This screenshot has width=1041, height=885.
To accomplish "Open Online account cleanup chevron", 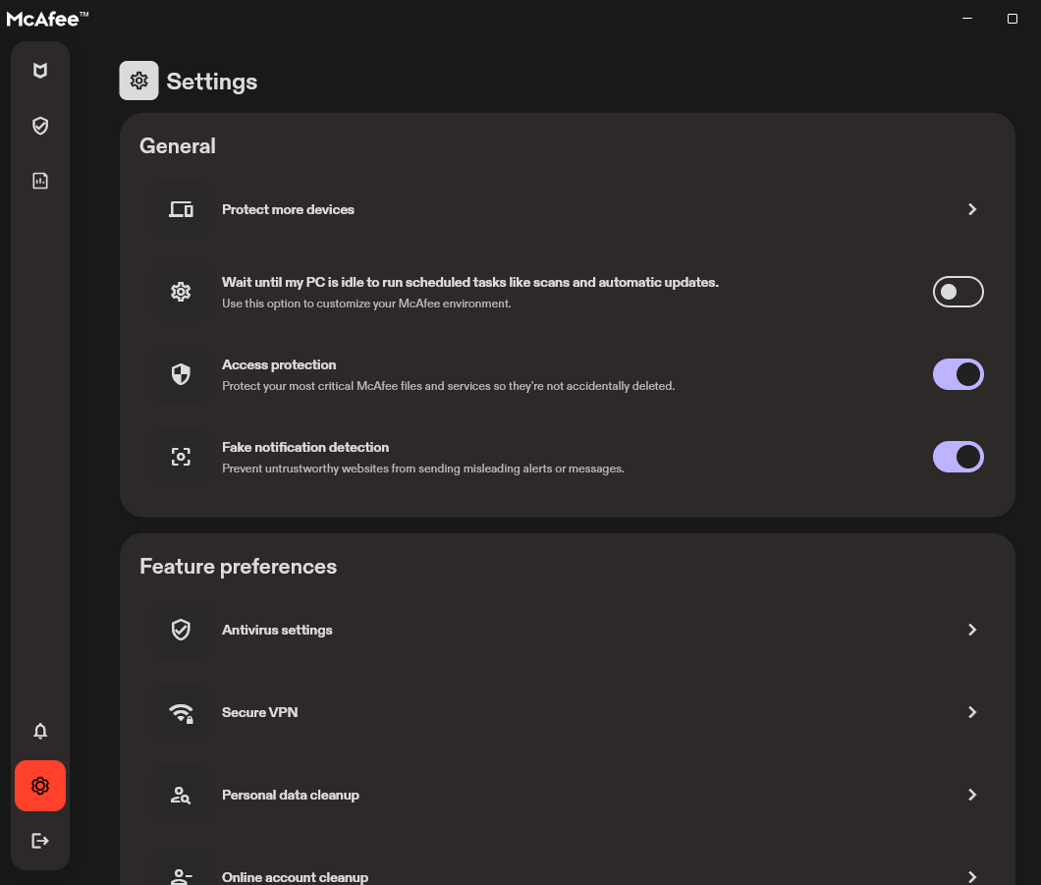I will (972, 877).
